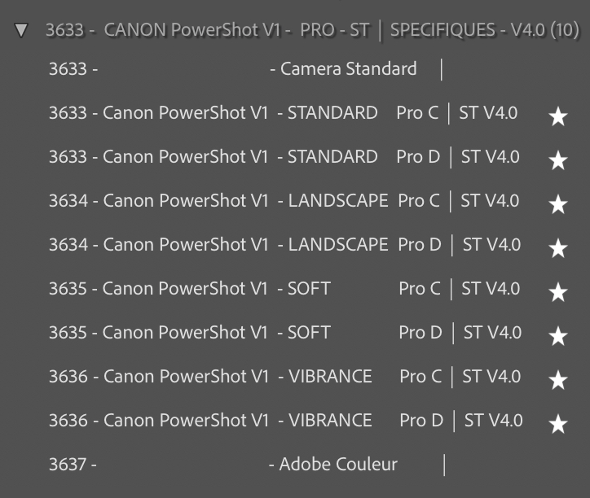The width and height of the screenshot is (590, 498).
Task: Click star beside 3634 LANDSCAPE Pro C
Action: click(x=558, y=204)
